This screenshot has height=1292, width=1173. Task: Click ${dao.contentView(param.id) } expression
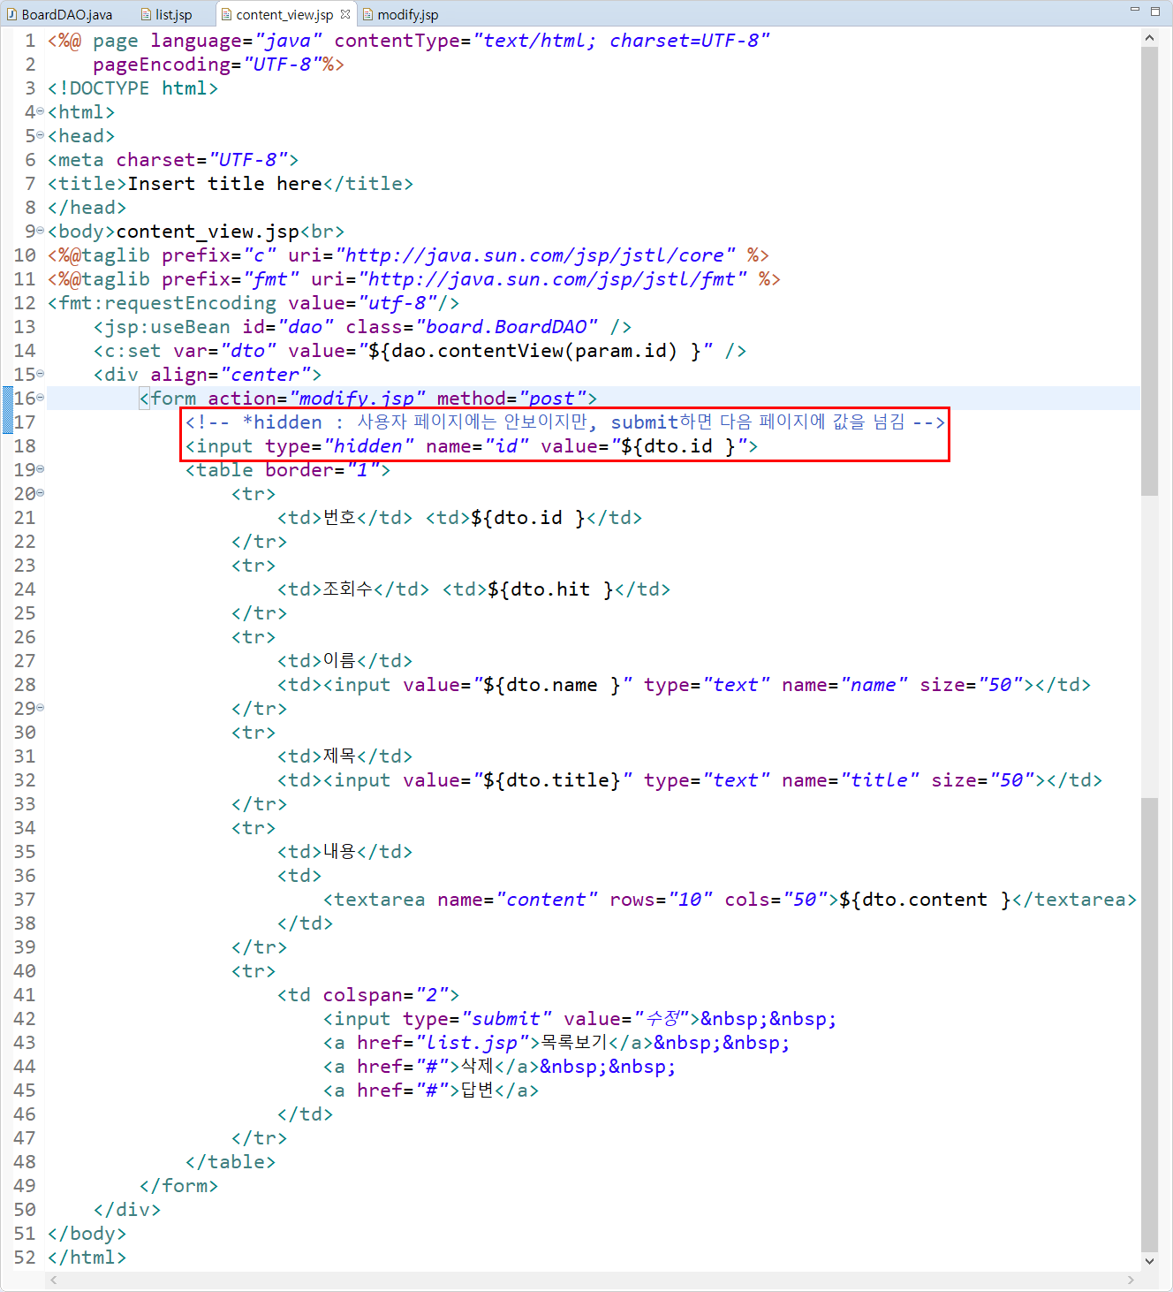click(534, 351)
